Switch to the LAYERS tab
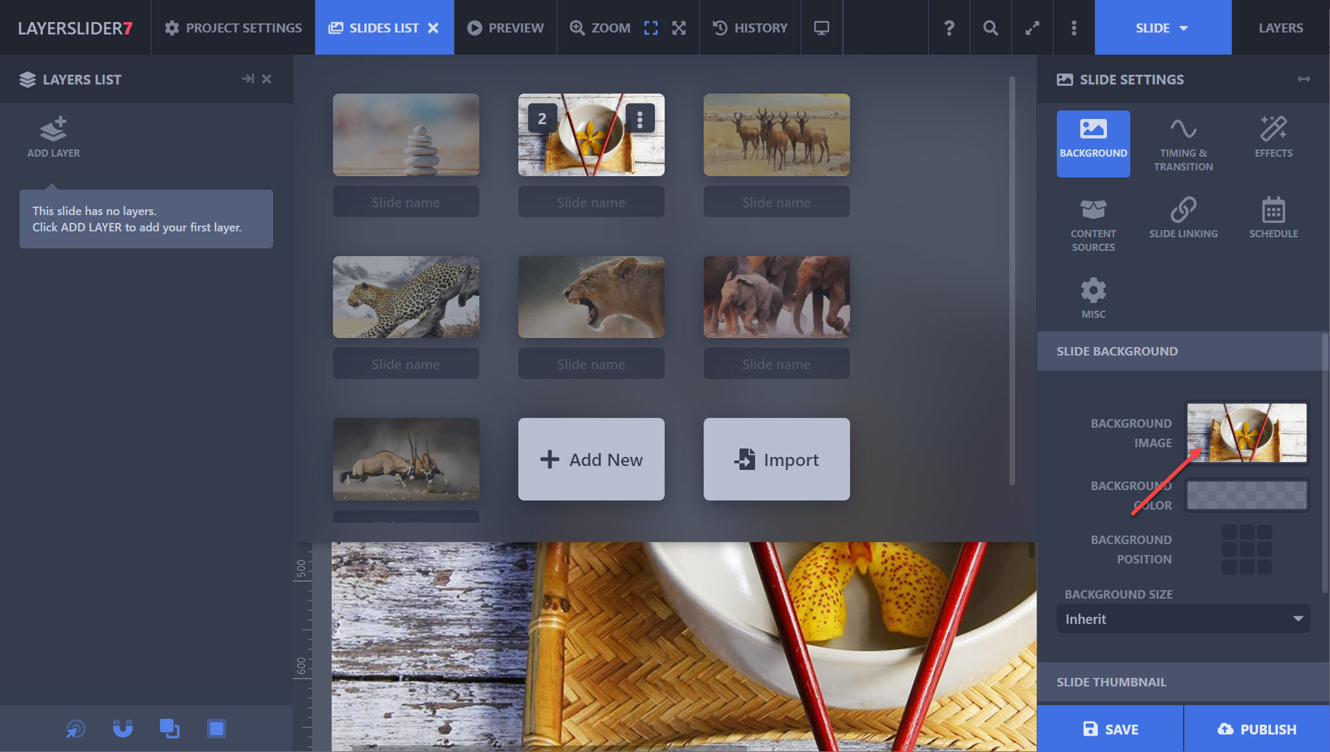Screen dimensions: 1330x752 click(x=1280, y=28)
